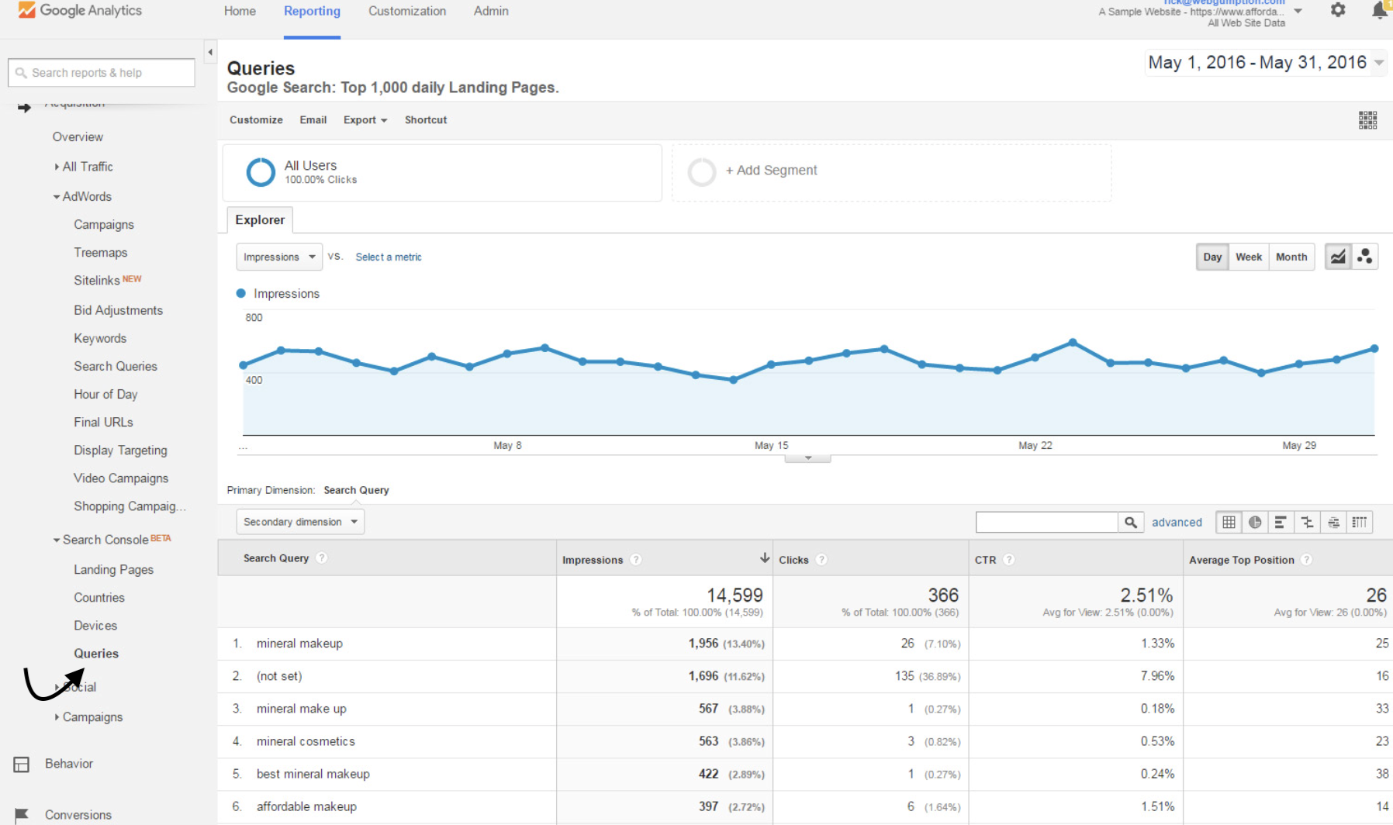Click + Add Segment
The height and width of the screenshot is (825, 1393).
[x=771, y=171]
